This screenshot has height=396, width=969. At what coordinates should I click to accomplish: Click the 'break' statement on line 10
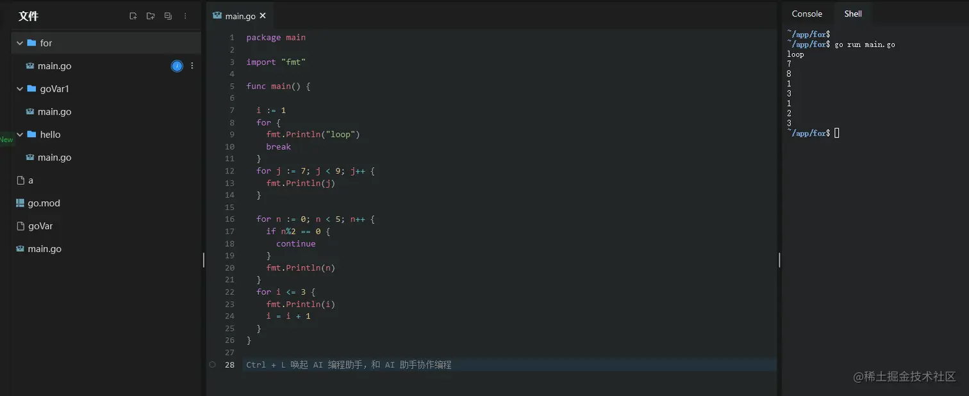tap(279, 147)
